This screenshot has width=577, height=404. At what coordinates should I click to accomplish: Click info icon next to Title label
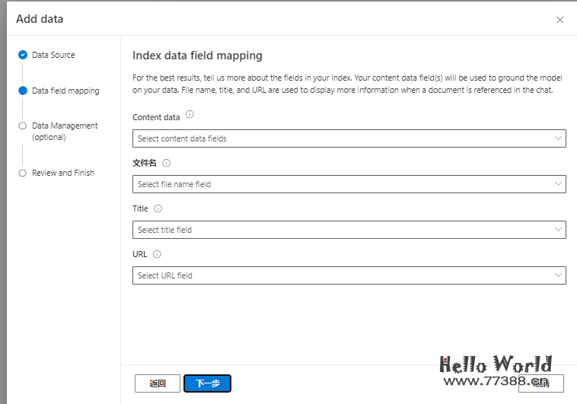click(158, 208)
